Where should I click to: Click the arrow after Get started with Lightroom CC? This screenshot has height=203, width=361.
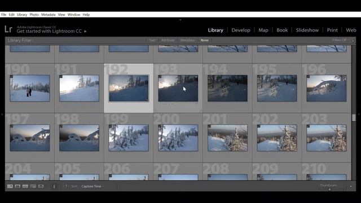pos(85,32)
